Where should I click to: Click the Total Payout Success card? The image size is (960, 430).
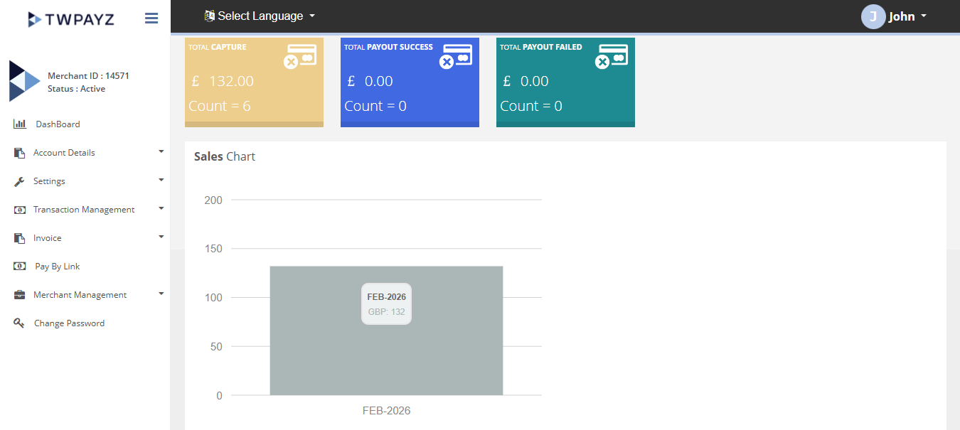(x=410, y=82)
